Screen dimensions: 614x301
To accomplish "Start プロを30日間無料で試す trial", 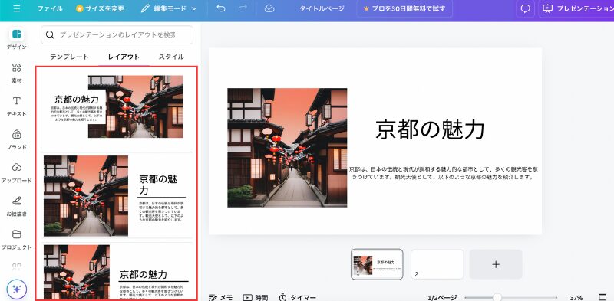I will (x=404, y=8).
